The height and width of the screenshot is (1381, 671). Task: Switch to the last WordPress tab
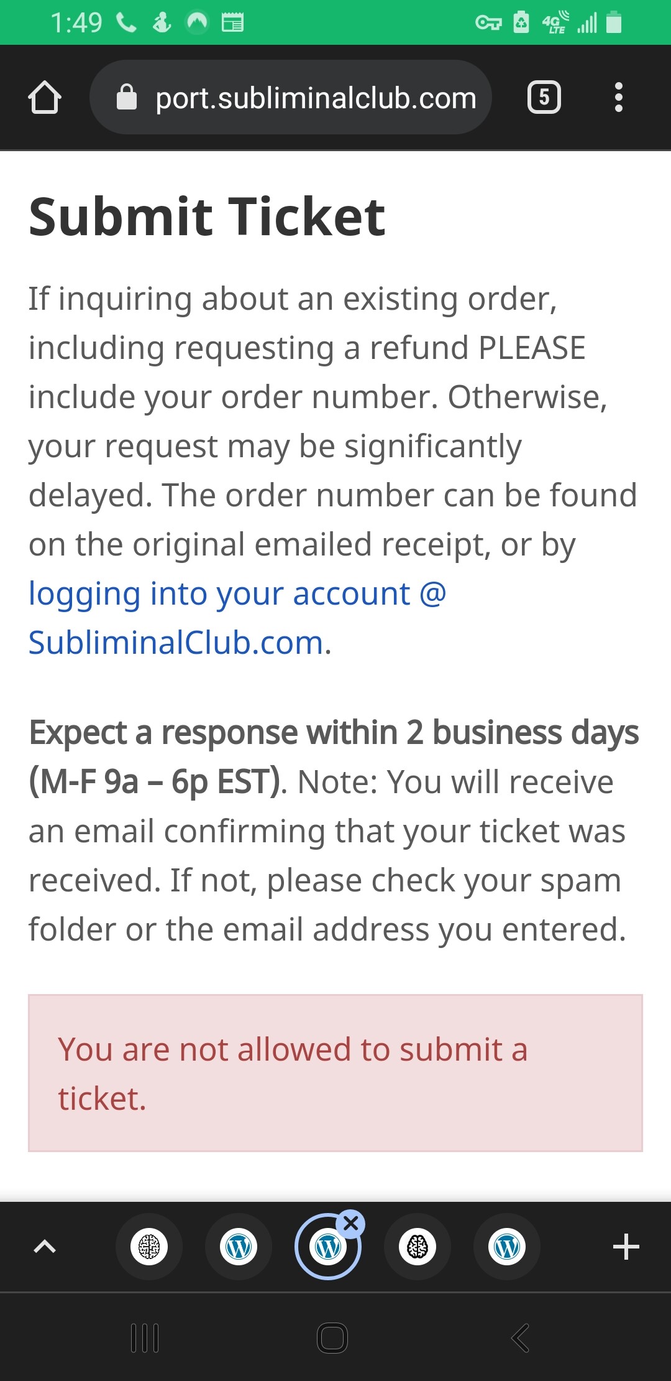pyautogui.click(x=507, y=1247)
